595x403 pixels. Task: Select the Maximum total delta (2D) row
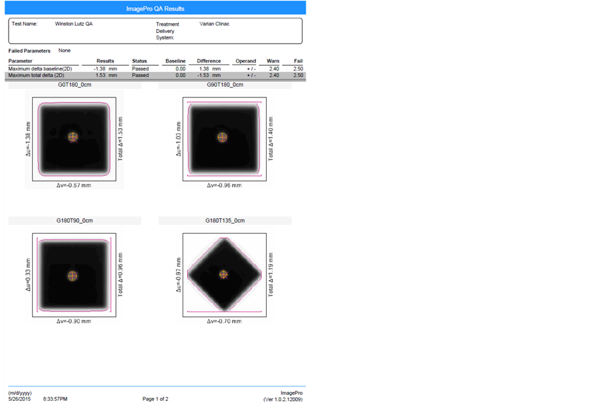point(156,76)
